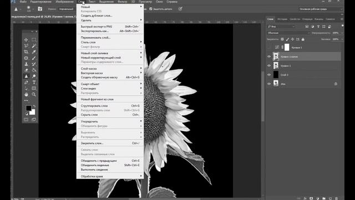
Task: Open the Opacity value dropdown arrow
Action: [342, 33]
